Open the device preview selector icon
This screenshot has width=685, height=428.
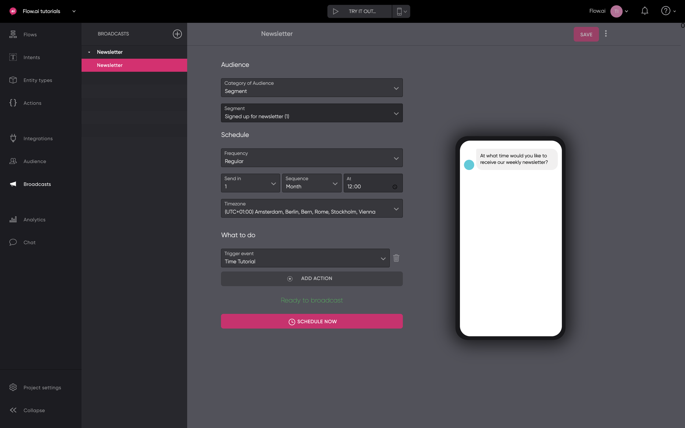tap(401, 11)
